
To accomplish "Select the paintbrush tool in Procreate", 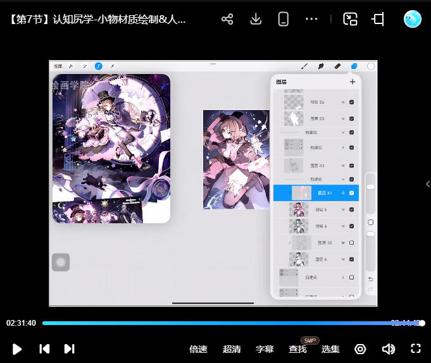I will tap(304, 66).
